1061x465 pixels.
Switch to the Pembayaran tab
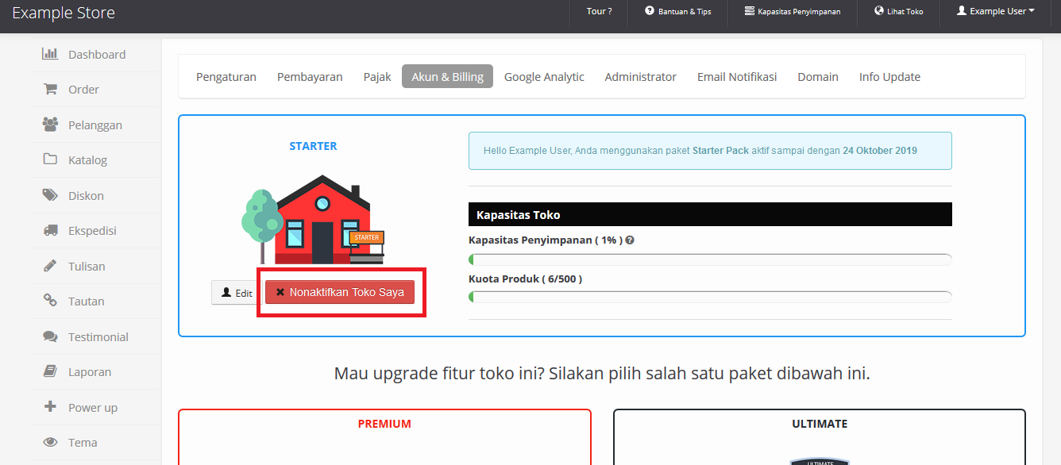tap(310, 77)
